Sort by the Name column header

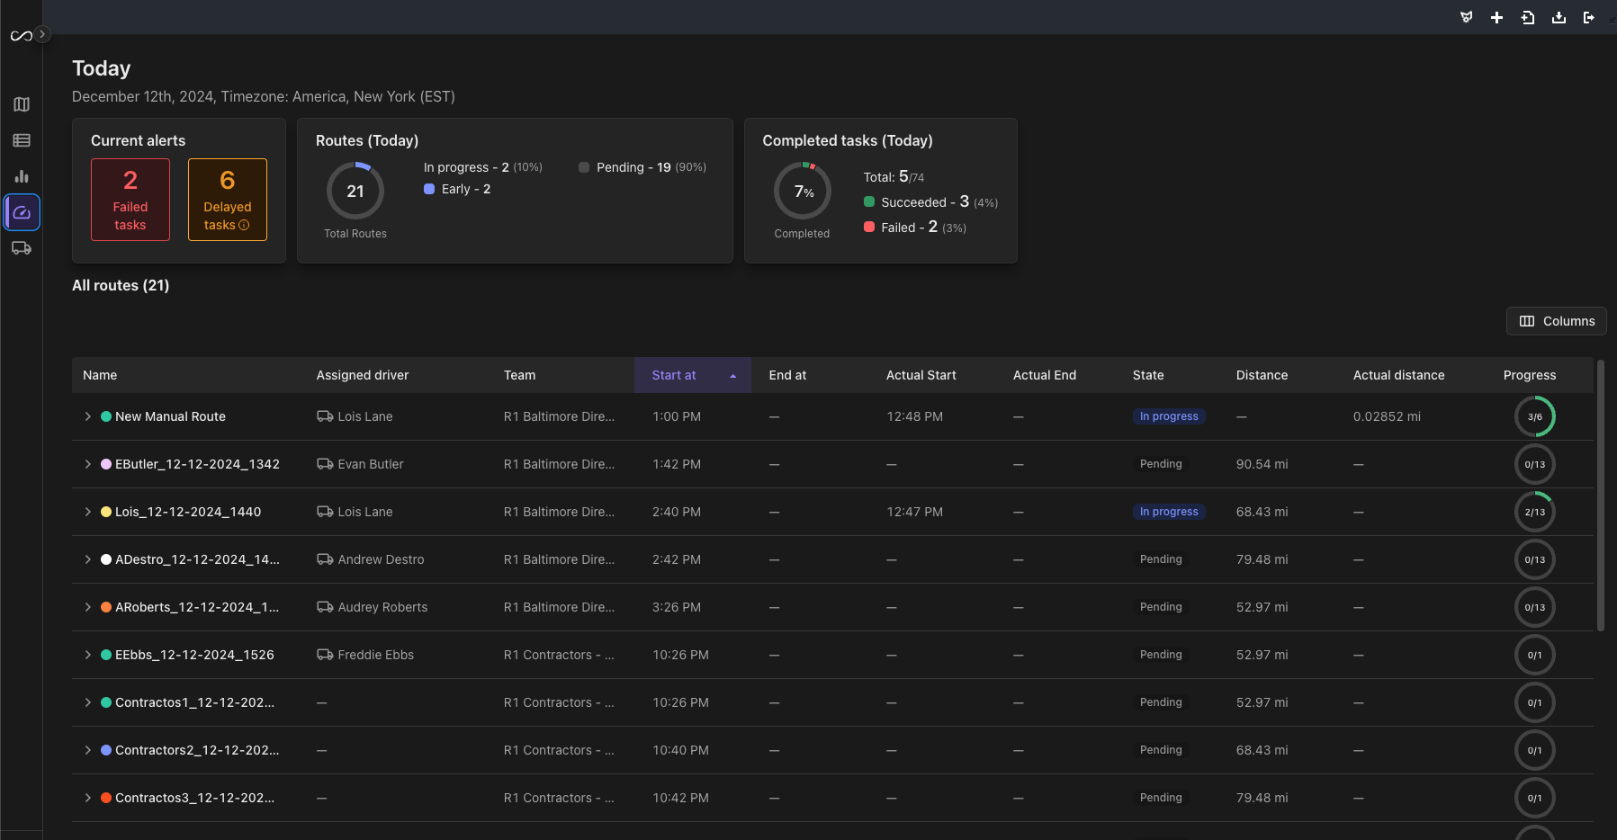[x=100, y=375]
